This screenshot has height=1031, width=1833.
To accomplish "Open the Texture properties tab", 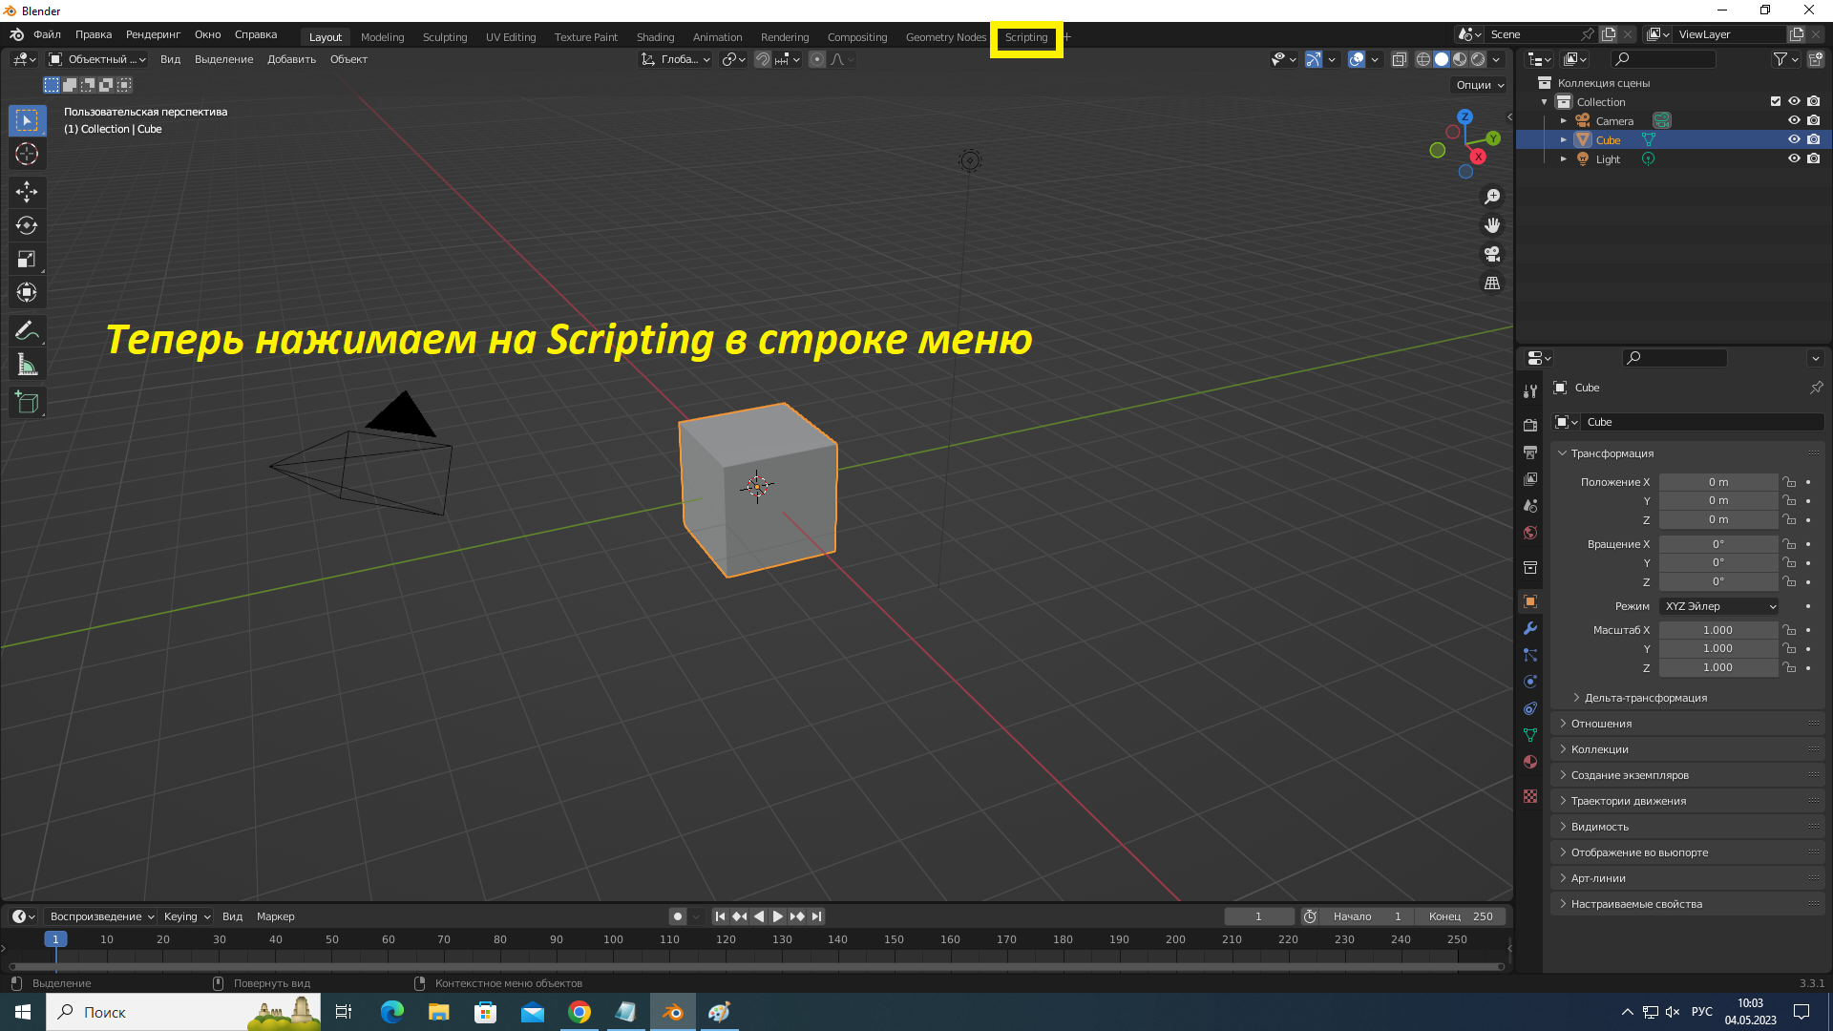I will (x=1530, y=796).
